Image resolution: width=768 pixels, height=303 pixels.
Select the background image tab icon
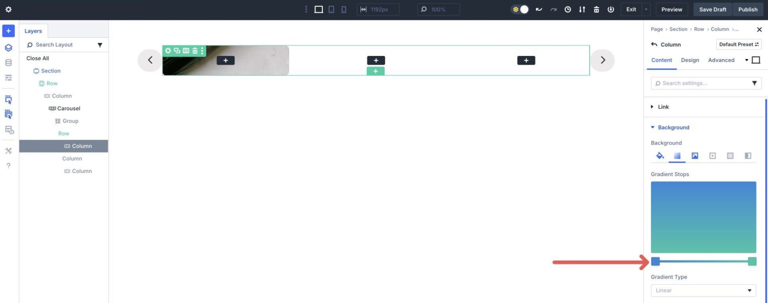[x=695, y=156]
